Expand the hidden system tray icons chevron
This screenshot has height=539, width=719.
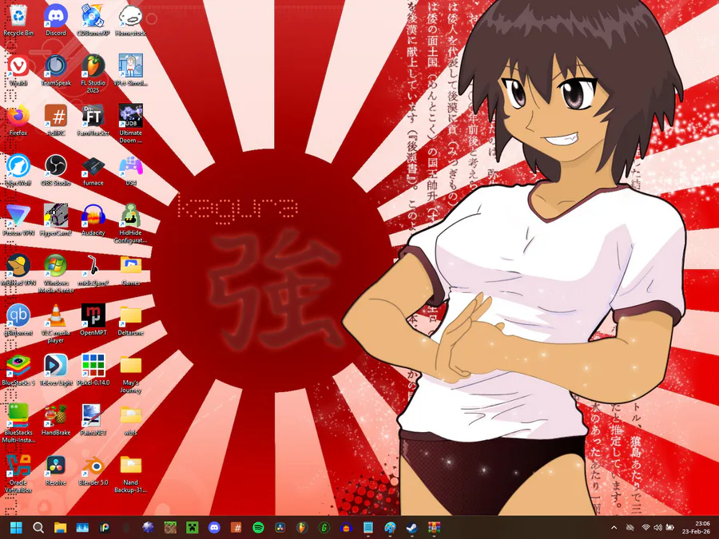pyautogui.click(x=614, y=528)
